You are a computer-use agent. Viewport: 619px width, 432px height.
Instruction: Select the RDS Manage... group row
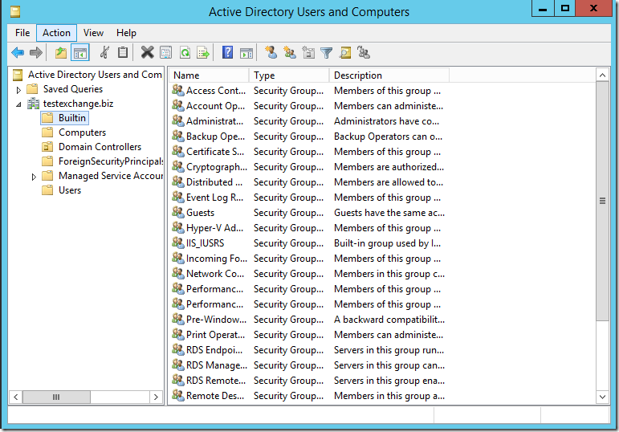309,365
